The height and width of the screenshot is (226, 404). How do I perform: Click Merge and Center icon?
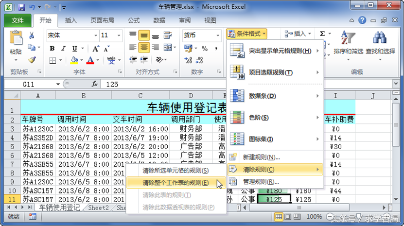coord(168,48)
